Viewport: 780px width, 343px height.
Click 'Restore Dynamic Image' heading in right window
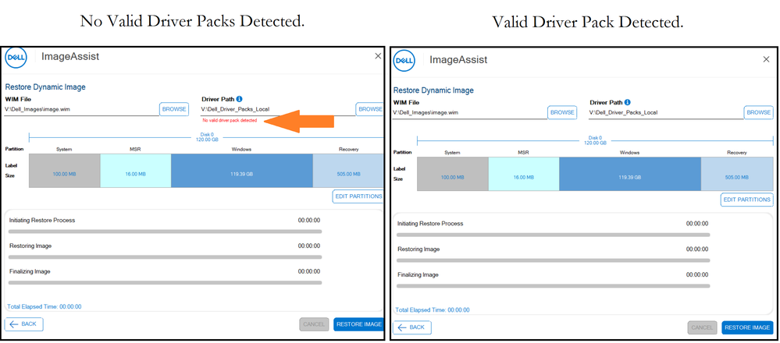click(433, 91)
